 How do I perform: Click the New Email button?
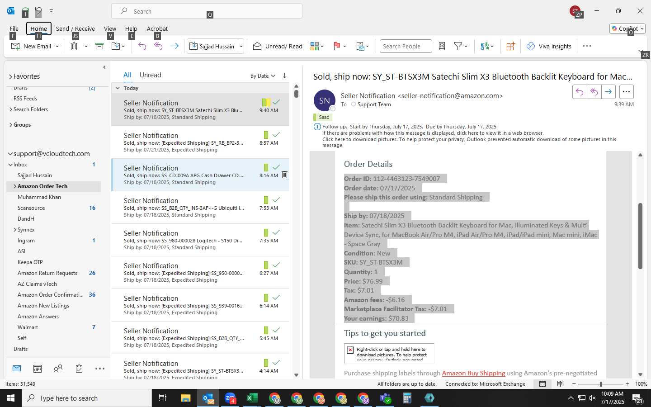pyautogui.click(x=31, y=46)
